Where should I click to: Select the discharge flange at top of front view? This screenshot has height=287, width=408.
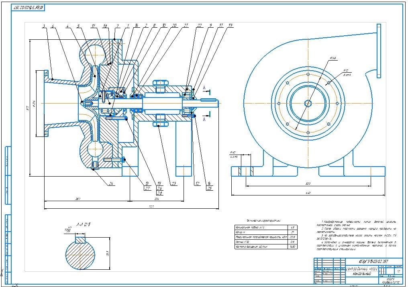point(378,47)
